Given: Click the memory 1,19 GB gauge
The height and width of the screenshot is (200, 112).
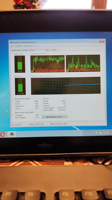Looking at the screenshot, I should 20,86.
